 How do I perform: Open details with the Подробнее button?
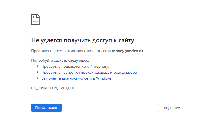[171, 108]
